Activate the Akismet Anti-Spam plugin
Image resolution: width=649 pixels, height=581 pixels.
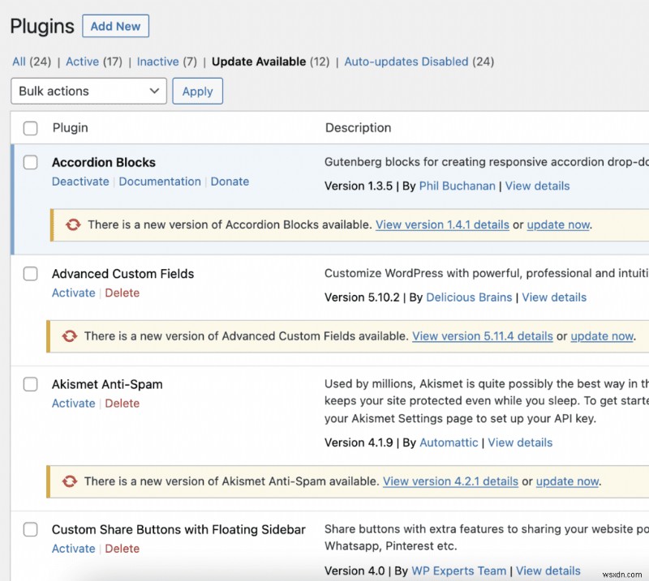pos(73,403)
